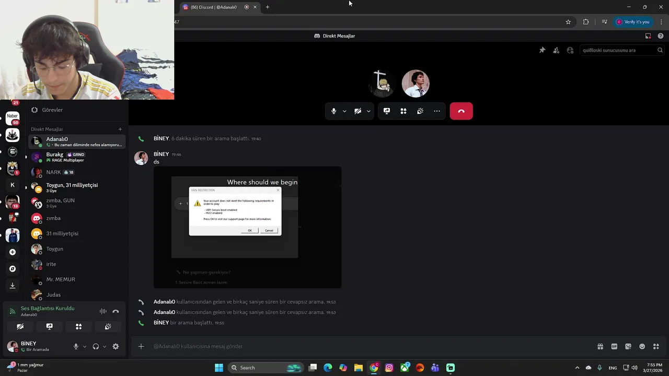
Task: Open zımba, GUN group chat
Action: [x=77, y=203]
